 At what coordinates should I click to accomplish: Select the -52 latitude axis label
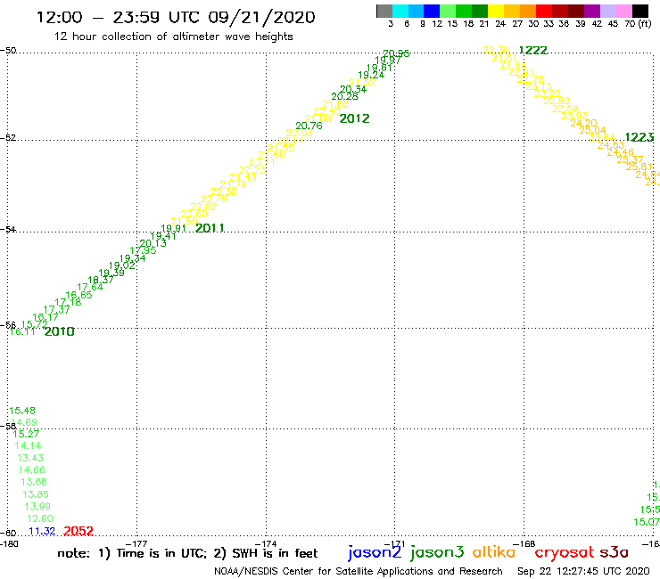(x=8, y=138)
